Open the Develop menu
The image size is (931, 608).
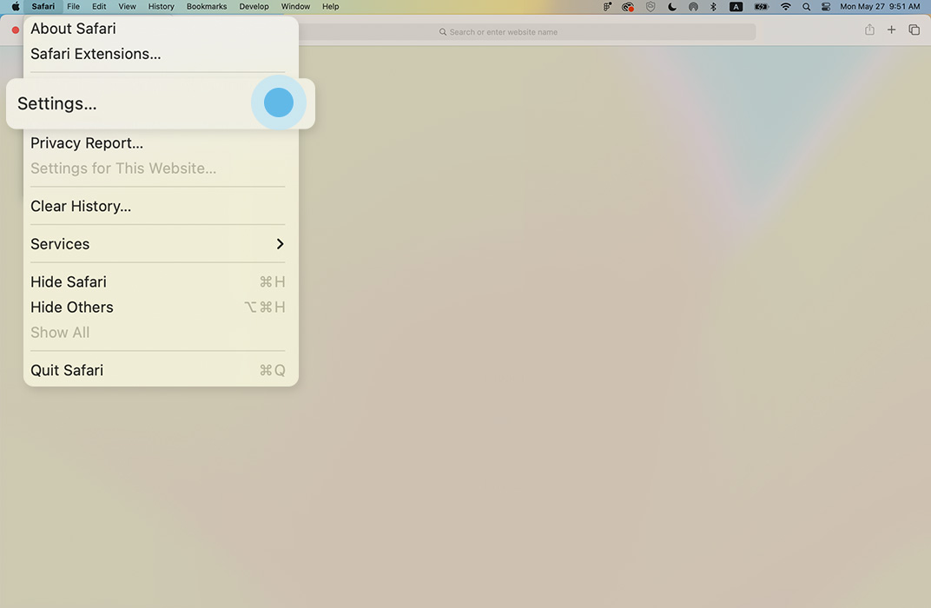[254, 7]
